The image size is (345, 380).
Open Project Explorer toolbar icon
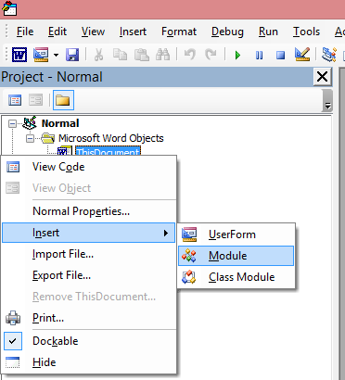point(328,55)
